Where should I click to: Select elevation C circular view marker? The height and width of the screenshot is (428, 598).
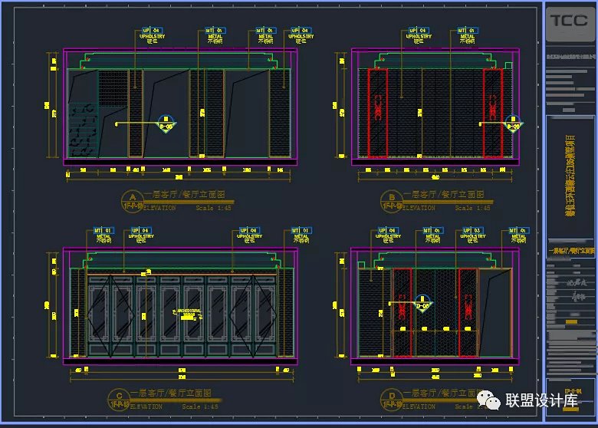pos(120,398)
